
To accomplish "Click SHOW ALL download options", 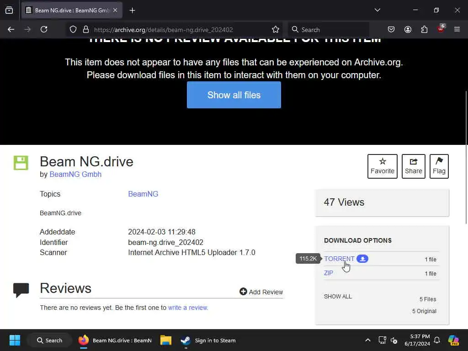I will 338,296.
